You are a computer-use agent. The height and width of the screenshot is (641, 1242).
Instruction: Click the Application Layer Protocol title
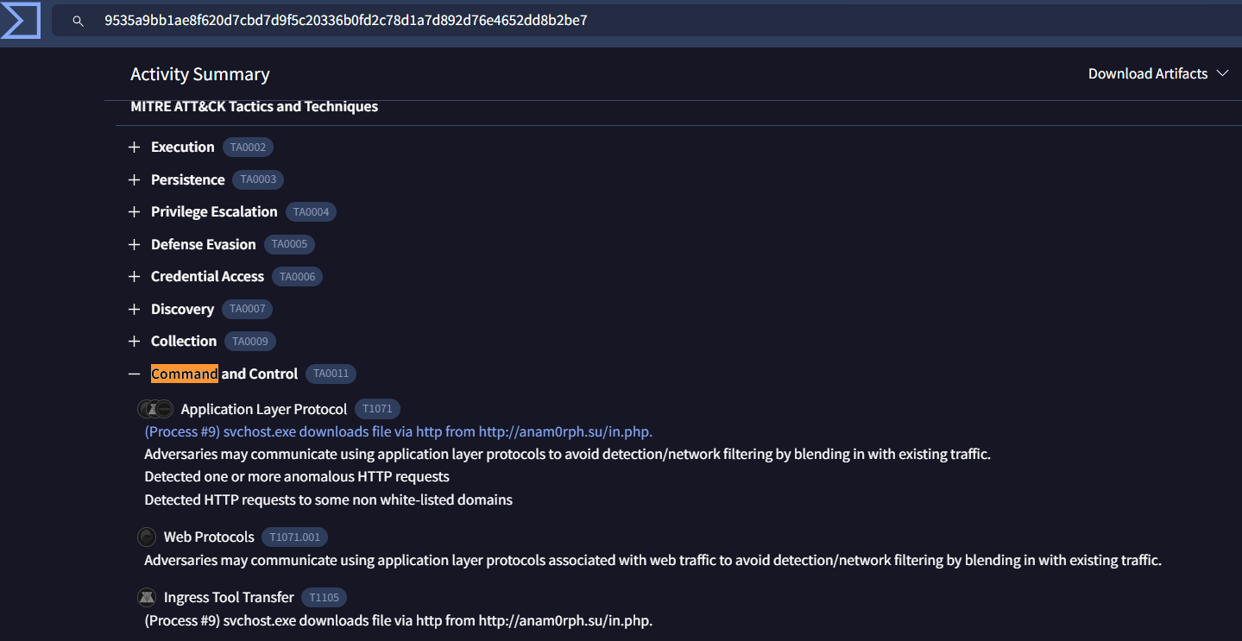tap(264, 409)
